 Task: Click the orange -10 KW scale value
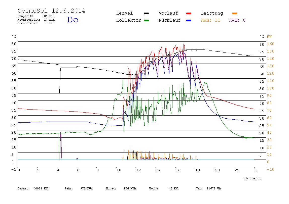pos(271,169)
